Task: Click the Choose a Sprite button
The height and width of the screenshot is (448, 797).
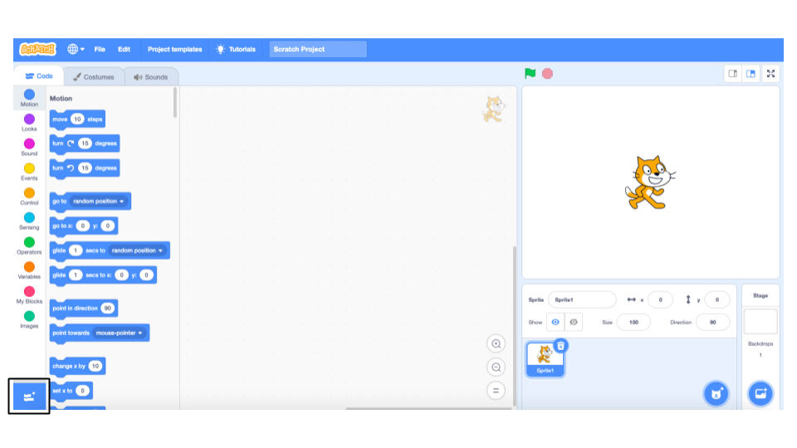Action: tap(716, 393)
